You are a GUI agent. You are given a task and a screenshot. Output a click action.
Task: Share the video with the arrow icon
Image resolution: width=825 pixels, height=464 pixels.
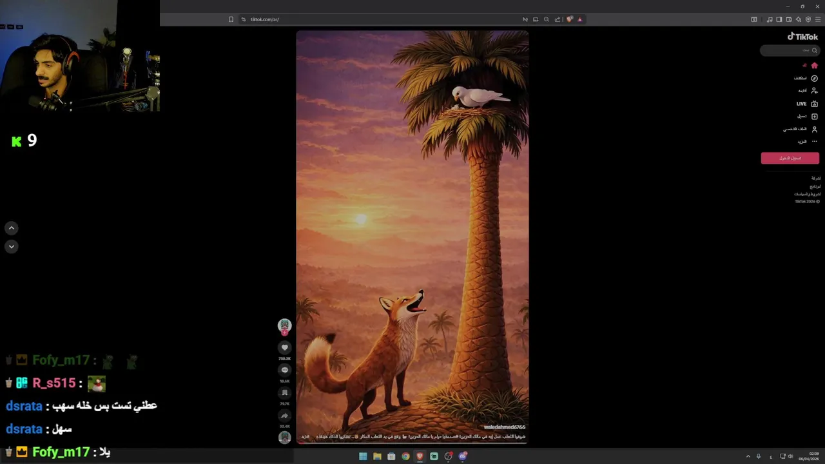(x=284, y=416)
